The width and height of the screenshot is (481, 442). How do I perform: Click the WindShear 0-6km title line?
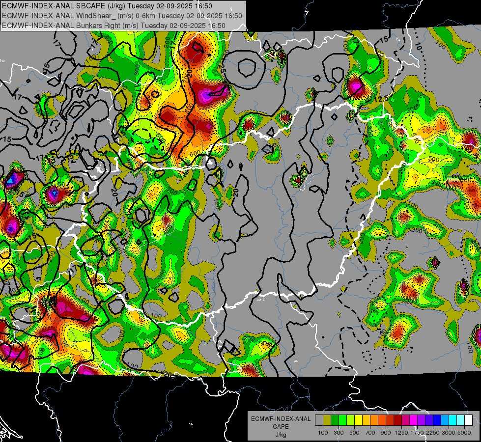122,16
